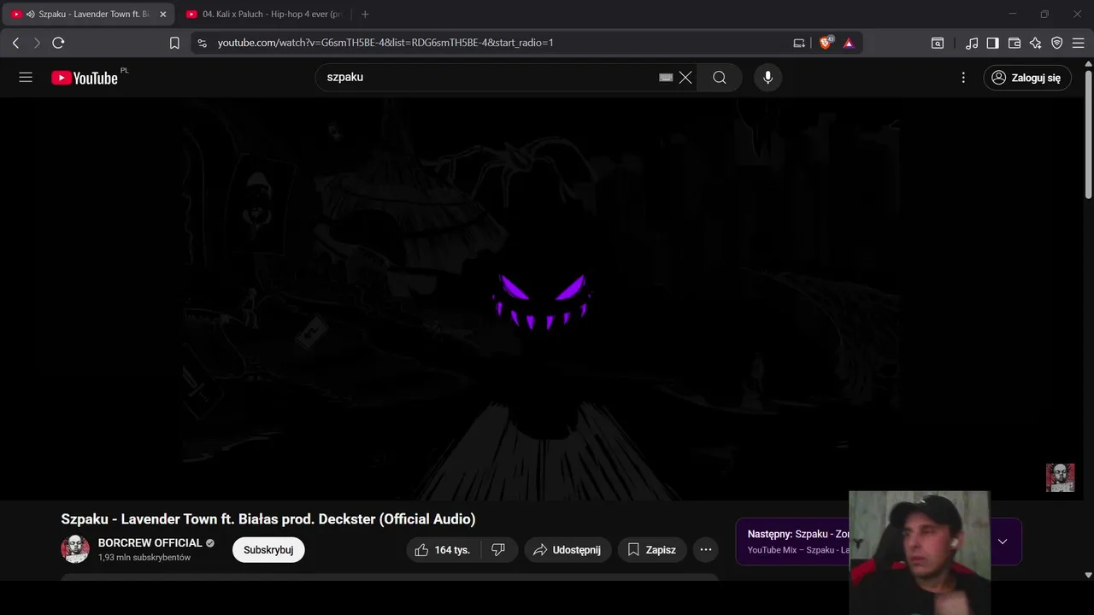Click Udostępnij share button
The width and height of the screenshot is (1094, 615).
click(568, 550)
